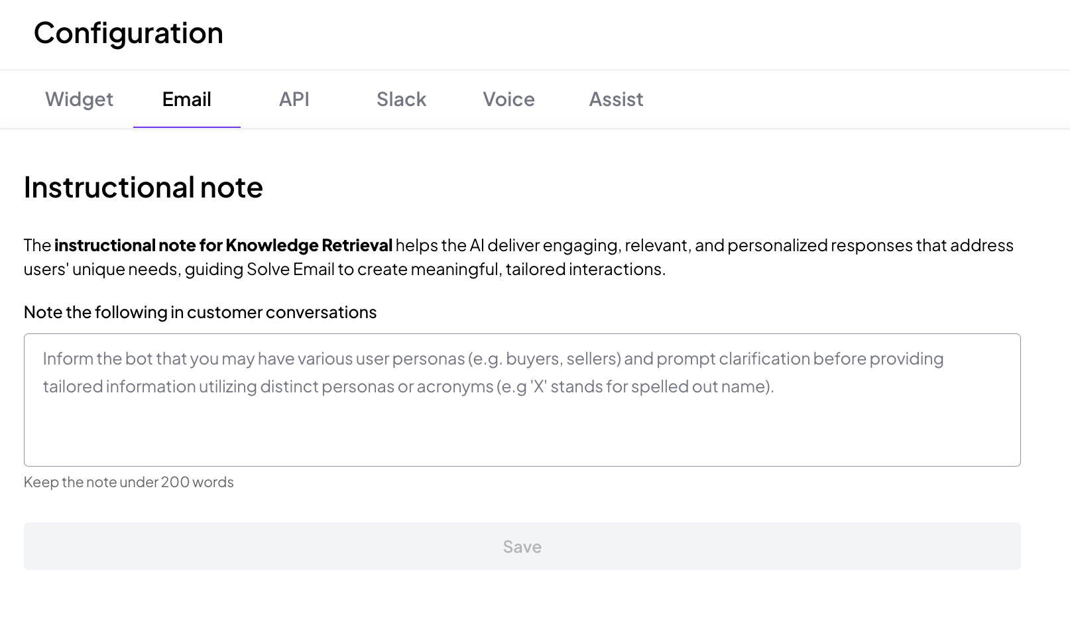Click bold 'instructional note for Knowledge Retrieval' text
1070x631 pixels.
223,245
